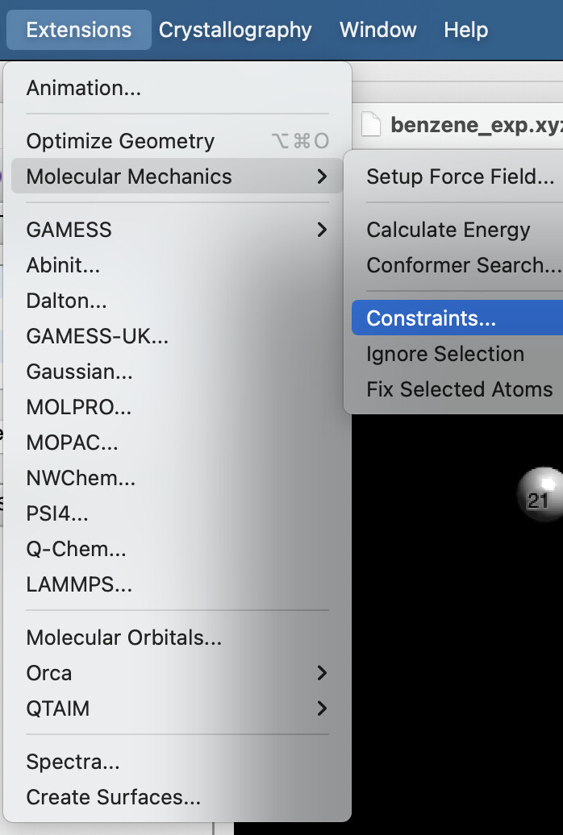Open Animation... from Extensions menu
563x835 pixels.
[x=83, y=88]
